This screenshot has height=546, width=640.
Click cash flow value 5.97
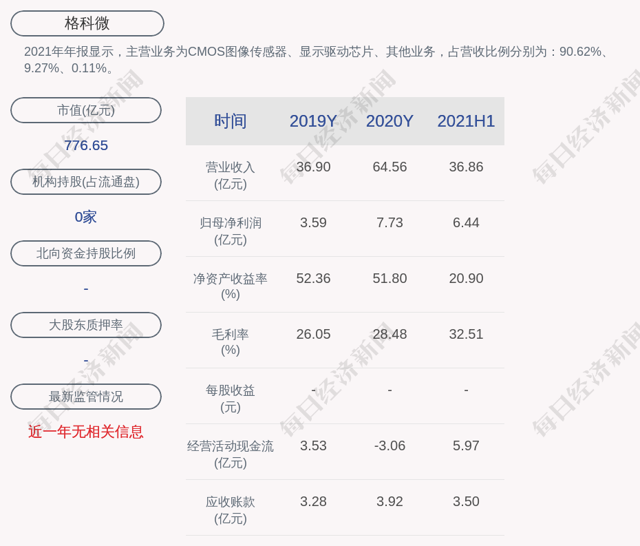pyautogui.click(x=466, y=445)
